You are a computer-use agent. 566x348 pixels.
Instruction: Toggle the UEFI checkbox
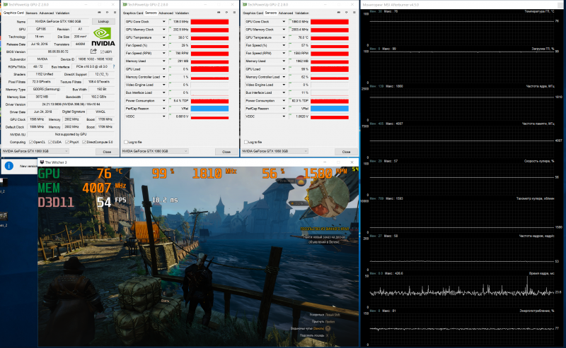pyautogui.click(x=102, y=52)
